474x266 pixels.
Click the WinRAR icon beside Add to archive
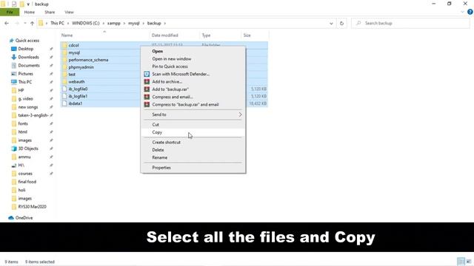(147, 82)
